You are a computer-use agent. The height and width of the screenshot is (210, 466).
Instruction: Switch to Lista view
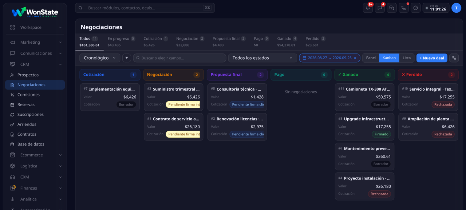click(x=407, y=58)
